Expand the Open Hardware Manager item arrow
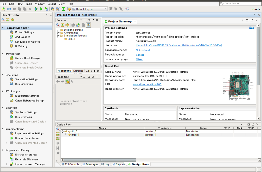This screenshot has height=172, width=262. point(6,164)
